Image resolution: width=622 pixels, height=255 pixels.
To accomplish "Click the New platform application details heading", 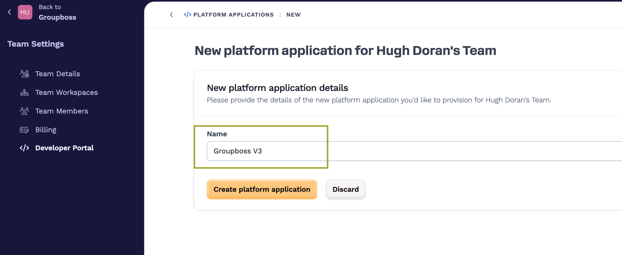I will [x=277, y=88].
